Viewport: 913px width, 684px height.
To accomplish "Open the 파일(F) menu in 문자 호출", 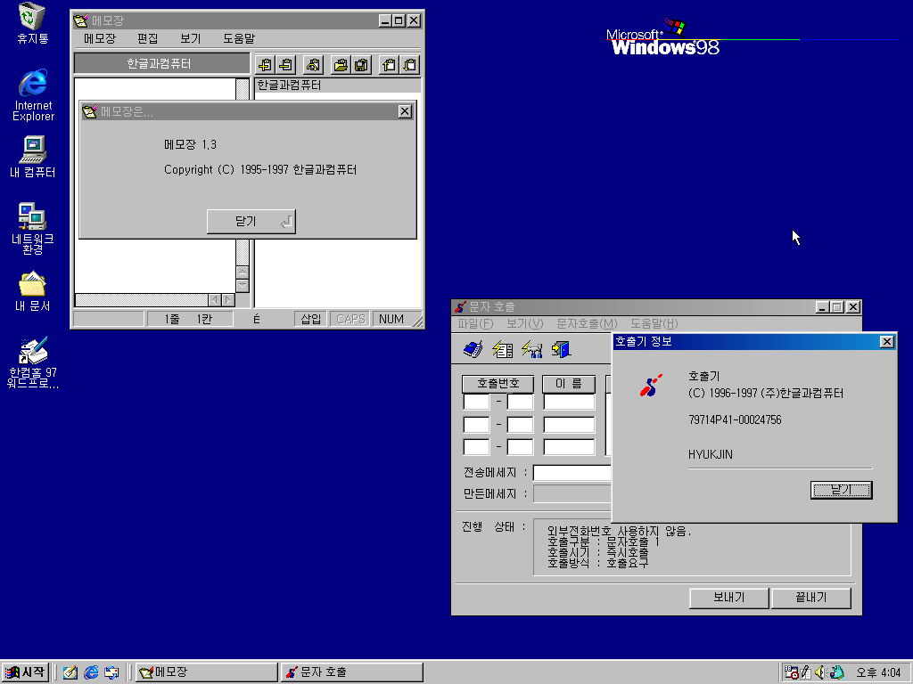I will coord(475,323).
